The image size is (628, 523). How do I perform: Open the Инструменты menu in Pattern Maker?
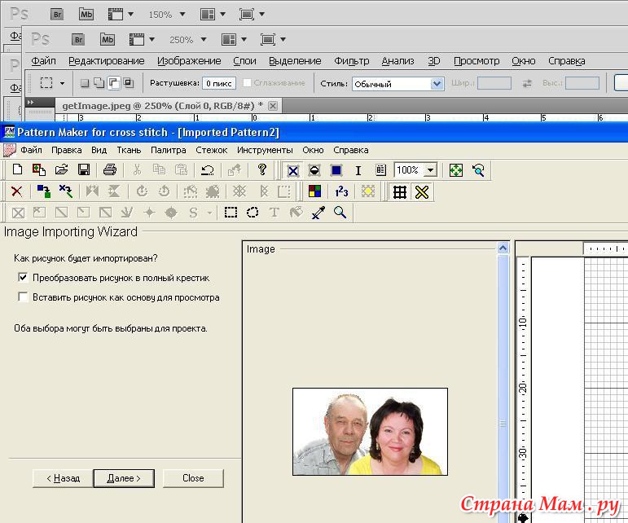point(265,150)
